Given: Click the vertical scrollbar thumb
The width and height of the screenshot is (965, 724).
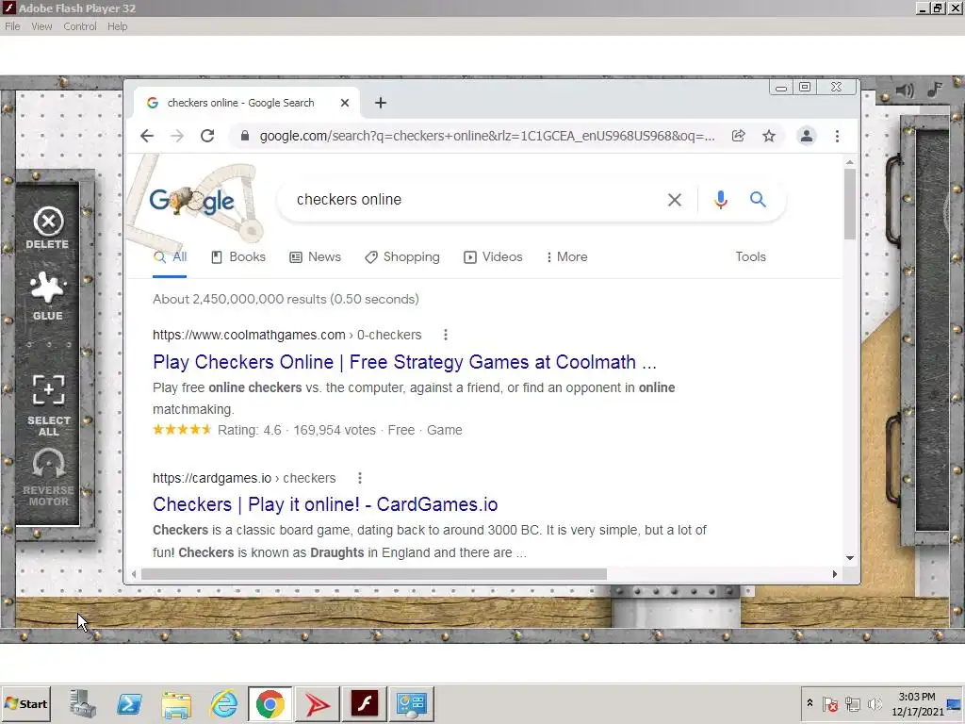Looking at the screenshot, I should [850, 204].
